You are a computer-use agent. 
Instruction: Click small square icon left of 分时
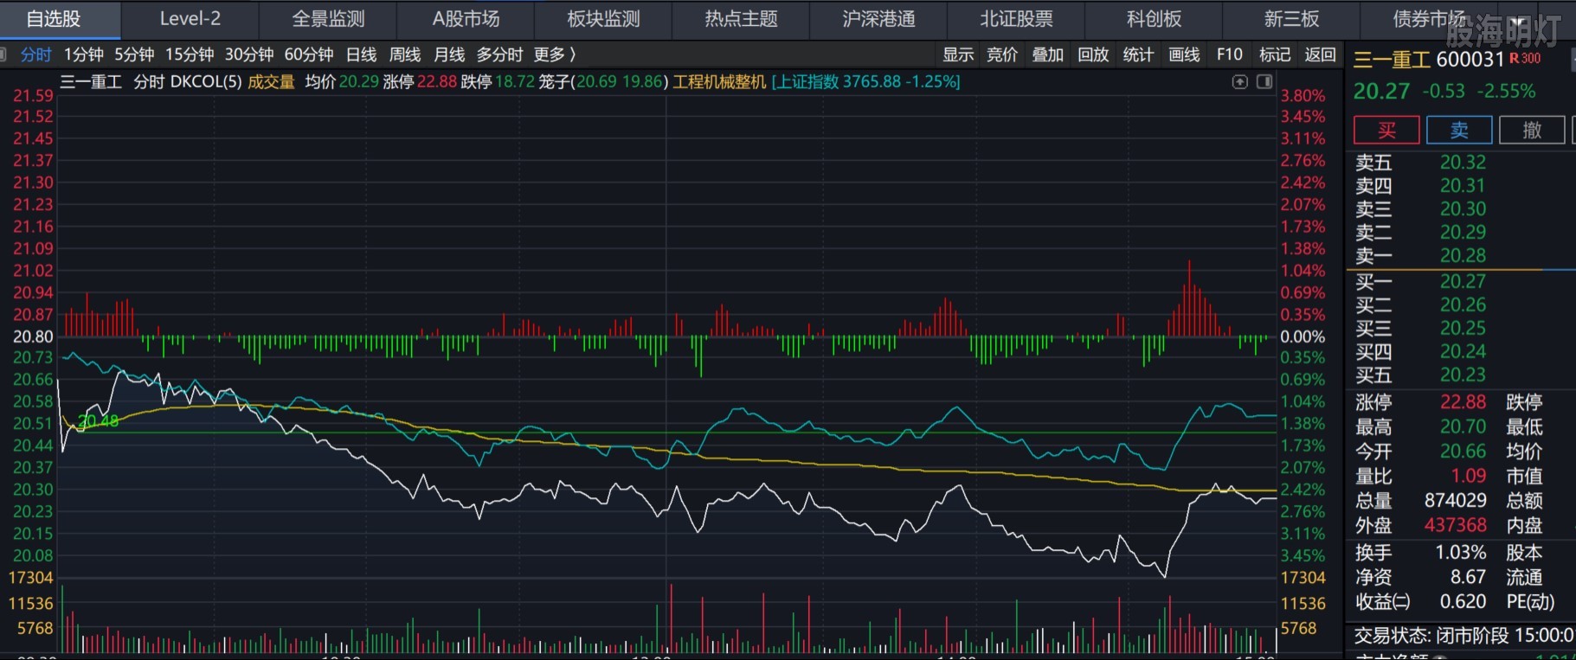(x=3, y=54)
